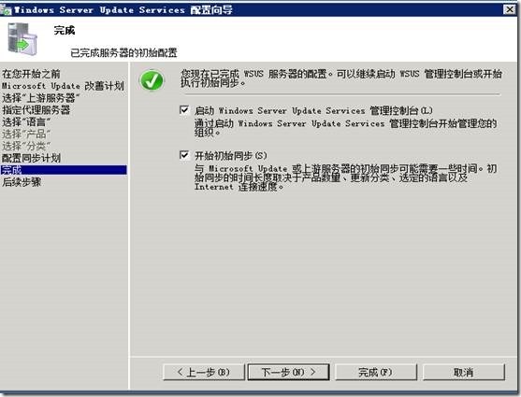This screenshot has height=397, width=521.
Task: Click the bold 完成 page heading
Action: pyautogui.click(x=65, y=30)
